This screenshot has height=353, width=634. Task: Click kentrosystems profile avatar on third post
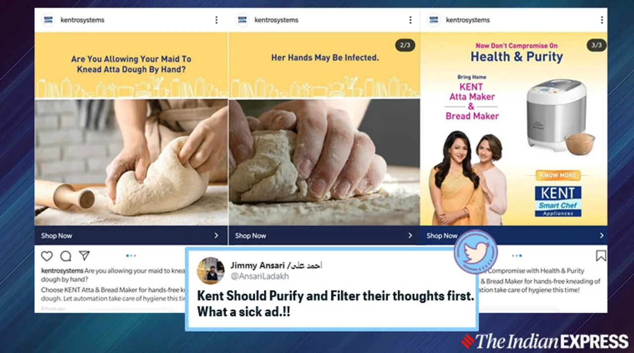point(434,20)
